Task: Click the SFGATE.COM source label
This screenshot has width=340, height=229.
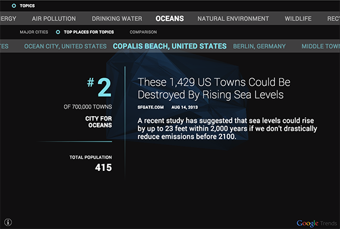Action: 151,107
